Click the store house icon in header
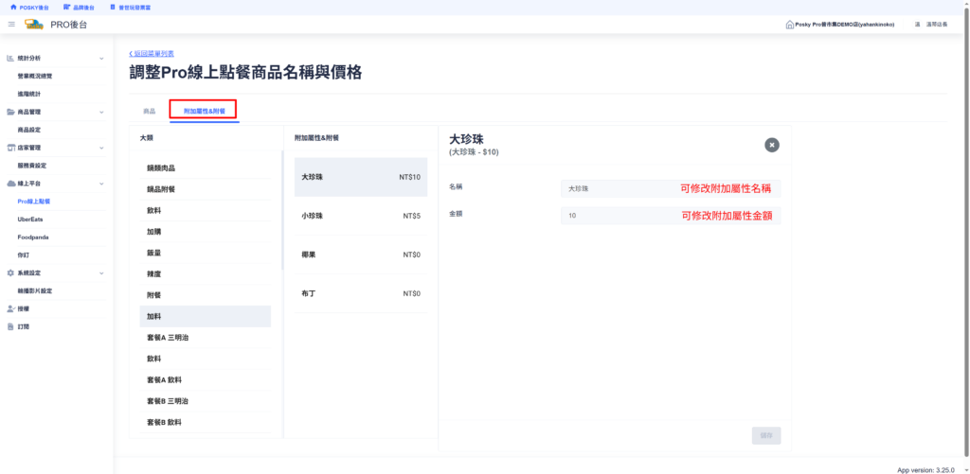 [x=790, y=25]
